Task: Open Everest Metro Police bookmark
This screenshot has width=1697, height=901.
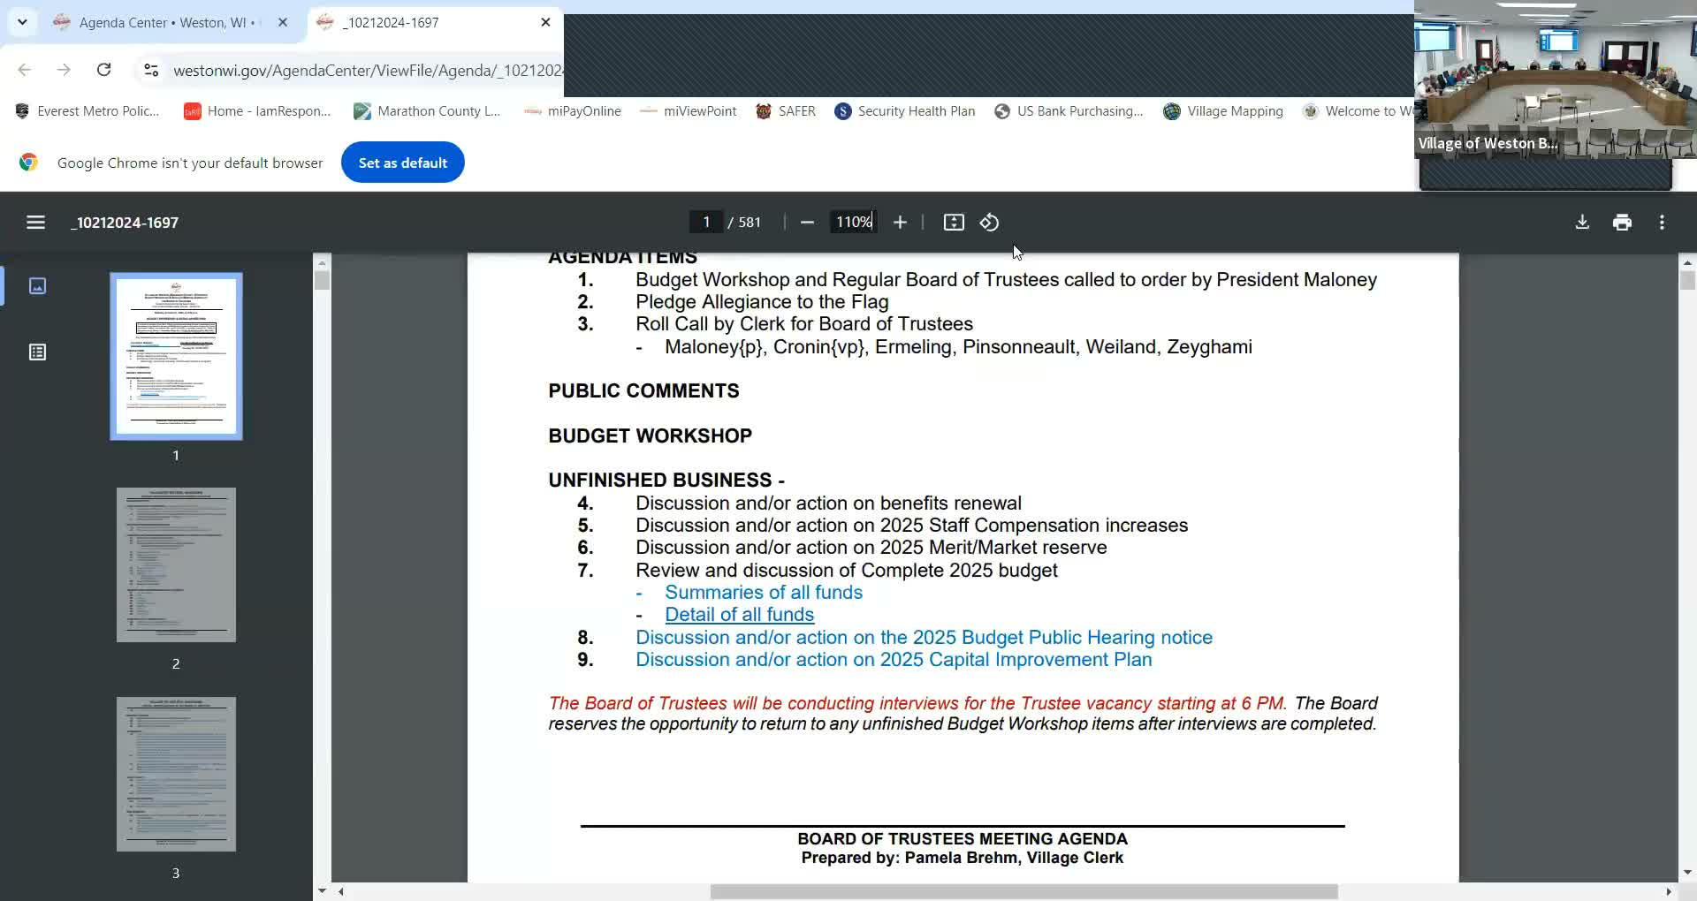Action: point(88,111)
